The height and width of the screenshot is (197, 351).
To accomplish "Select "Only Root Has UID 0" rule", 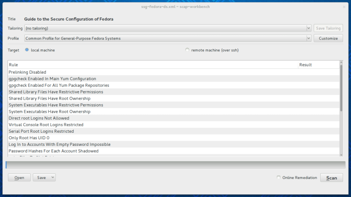I will tap(174, 138).
